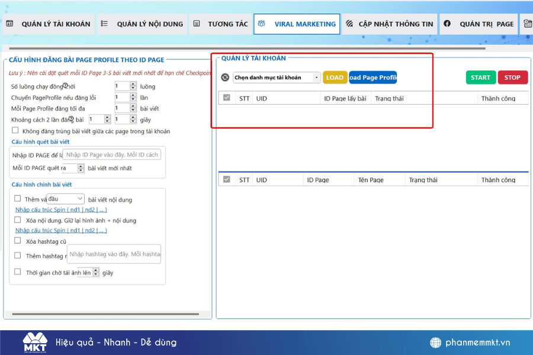
Task: Expand the 'đầu' position dropdown
Action: coord(66,199)
